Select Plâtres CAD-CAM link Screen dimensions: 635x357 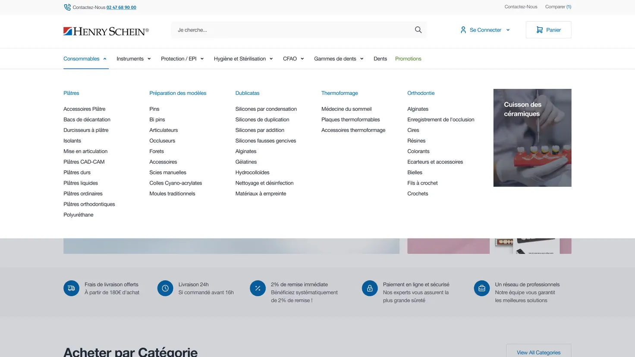click(x=84, y=162)
